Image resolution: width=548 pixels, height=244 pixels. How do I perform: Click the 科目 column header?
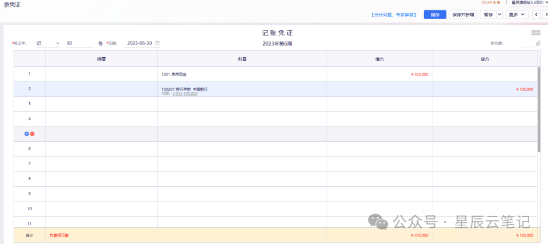(242, 59)
